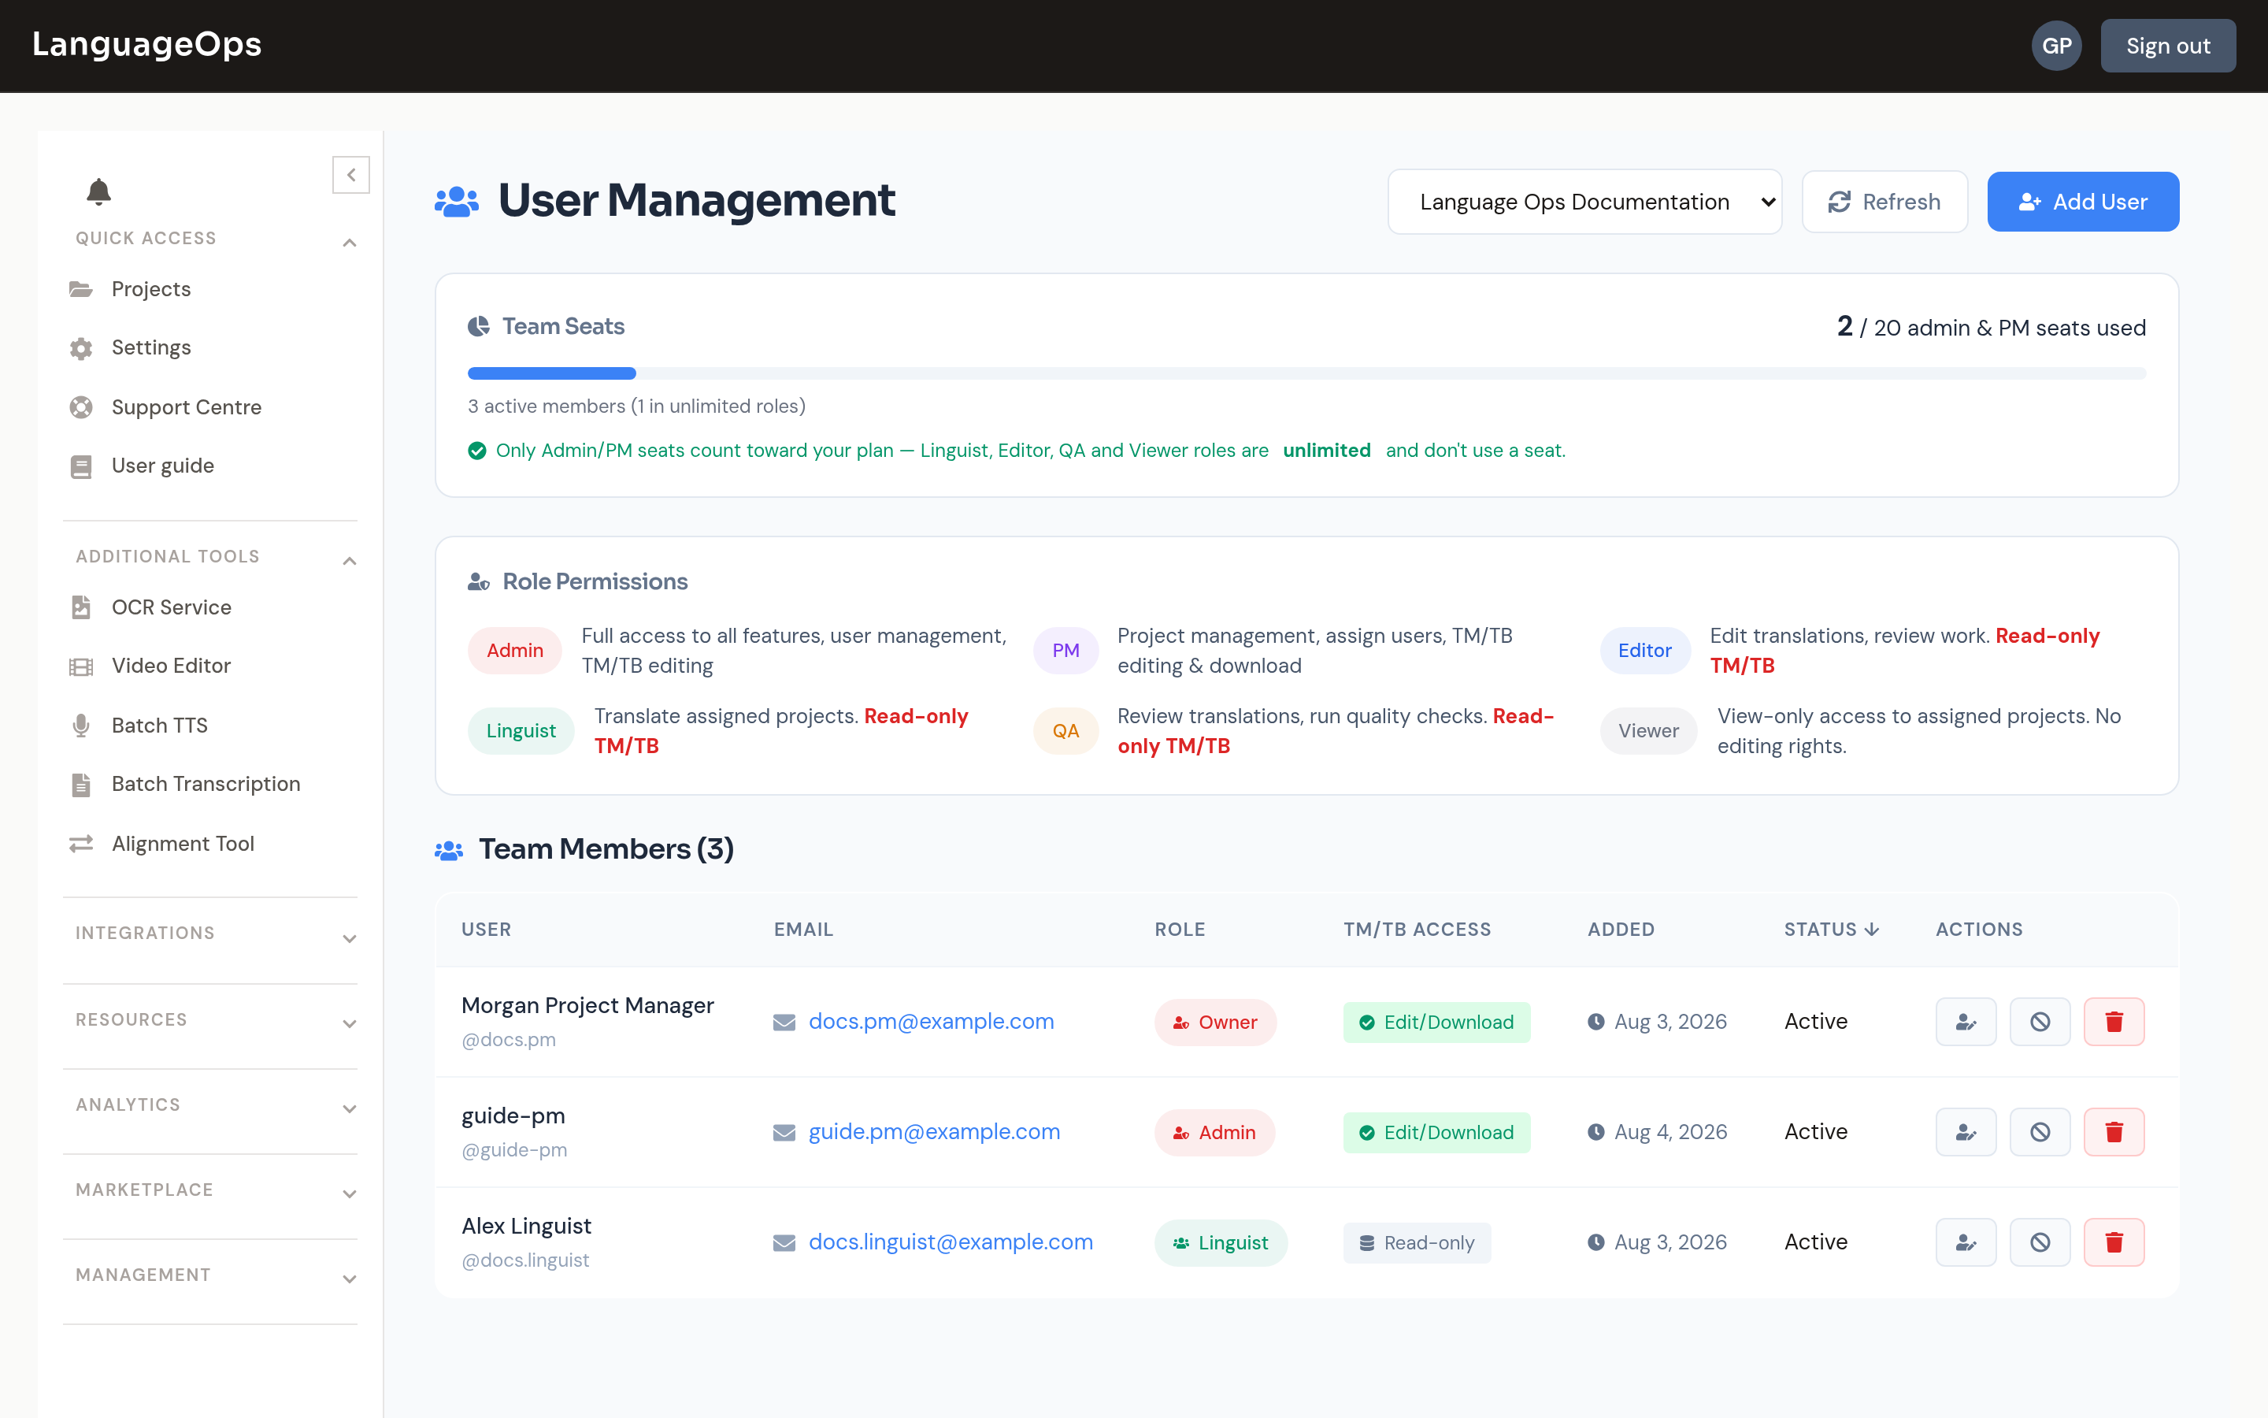The width and height of the screenshot is (2268, 1418).
Task: Click the Viewer role badge
Action: (x=1648, y=732)
